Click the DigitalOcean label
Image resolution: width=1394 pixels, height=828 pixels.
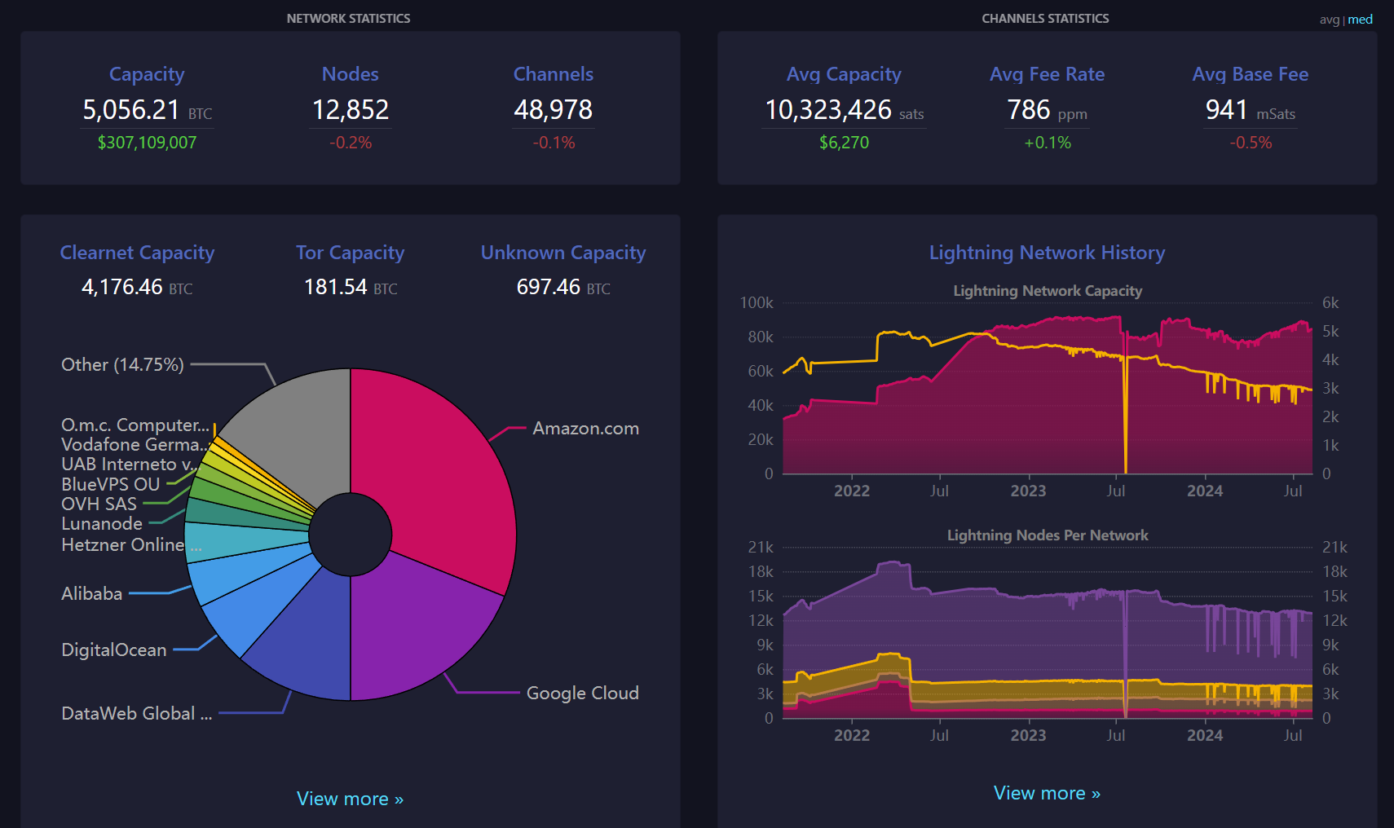pos(114,650)
